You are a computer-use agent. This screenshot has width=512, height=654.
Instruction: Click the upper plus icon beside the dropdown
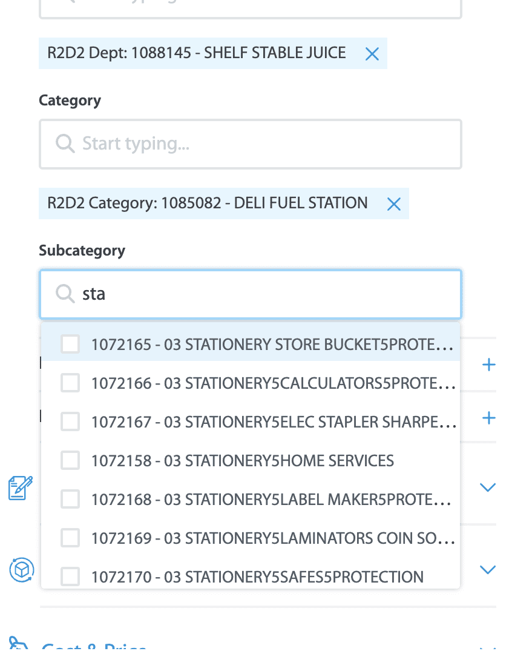click(488, 365)
